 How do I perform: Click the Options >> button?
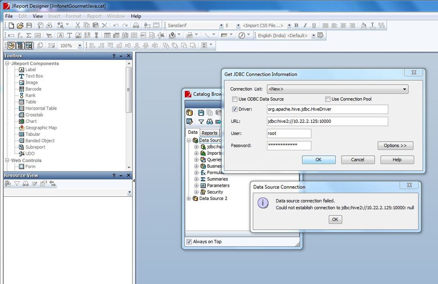click(395, 146)
